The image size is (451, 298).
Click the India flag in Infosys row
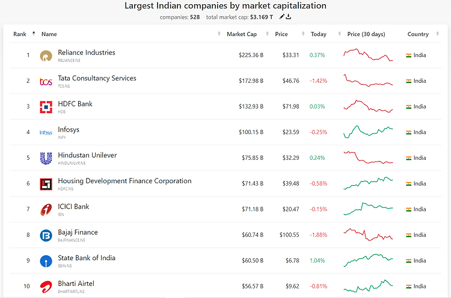pos(409,132)
